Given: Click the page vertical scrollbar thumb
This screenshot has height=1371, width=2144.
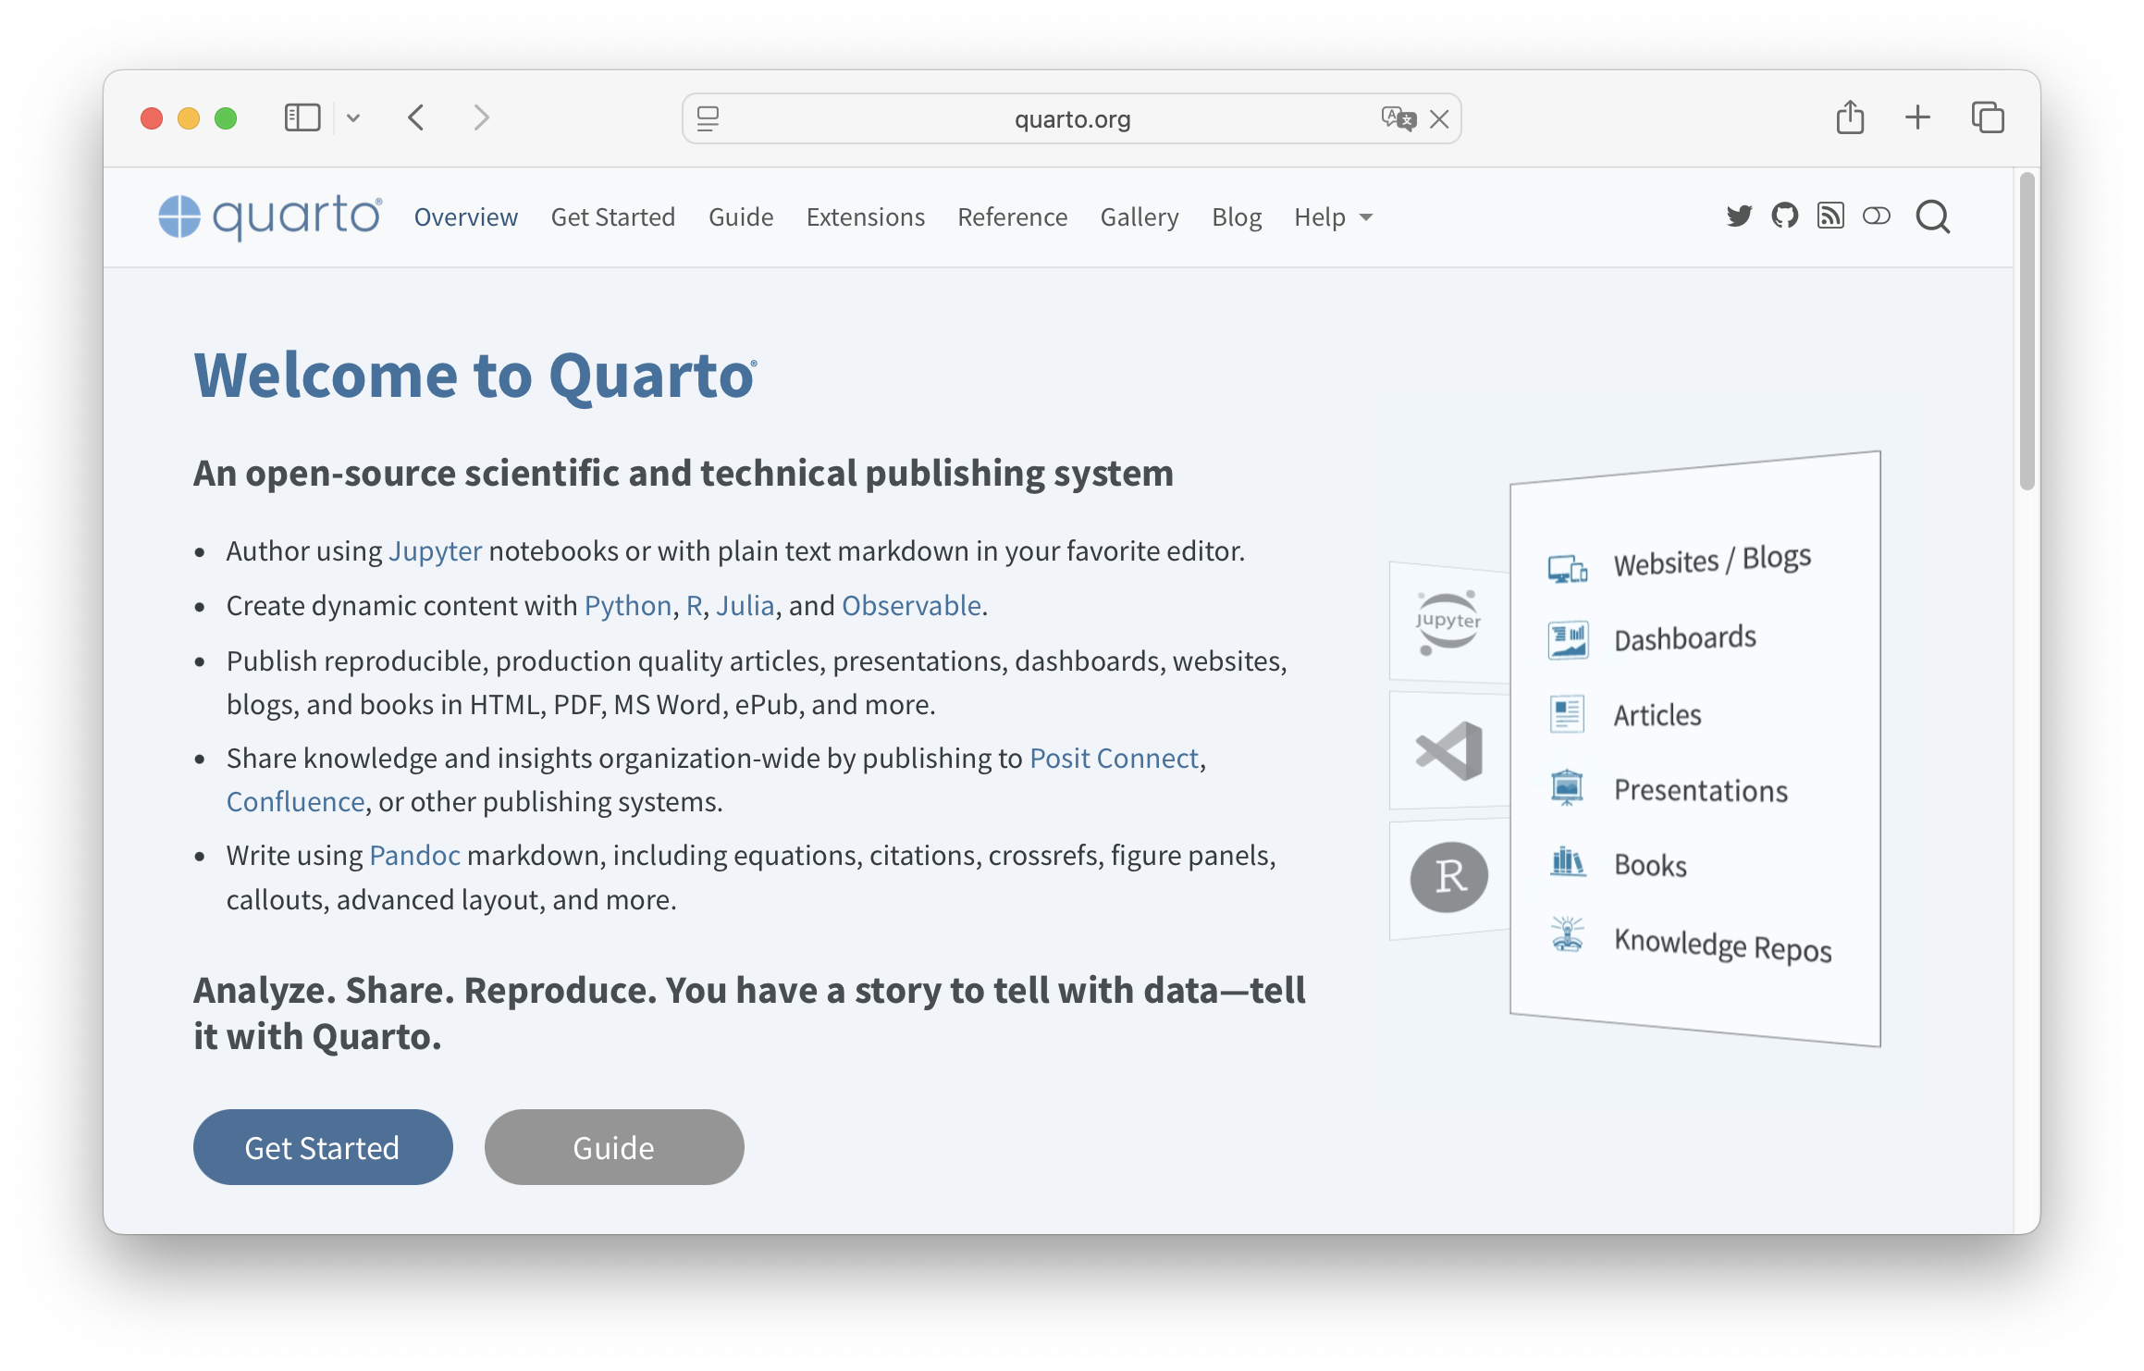Looking at the screenshot, I should tap(2027, 330).
